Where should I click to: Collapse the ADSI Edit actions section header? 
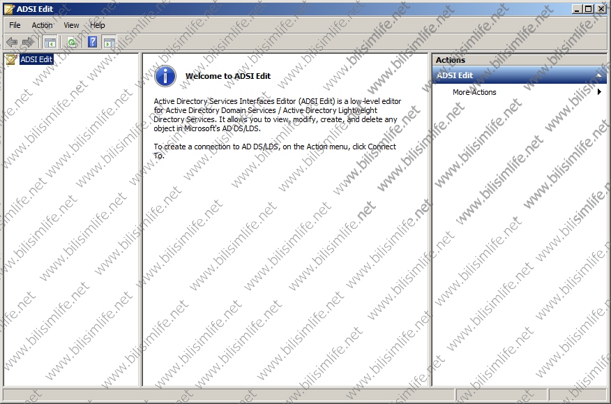(x=598, y=75)
